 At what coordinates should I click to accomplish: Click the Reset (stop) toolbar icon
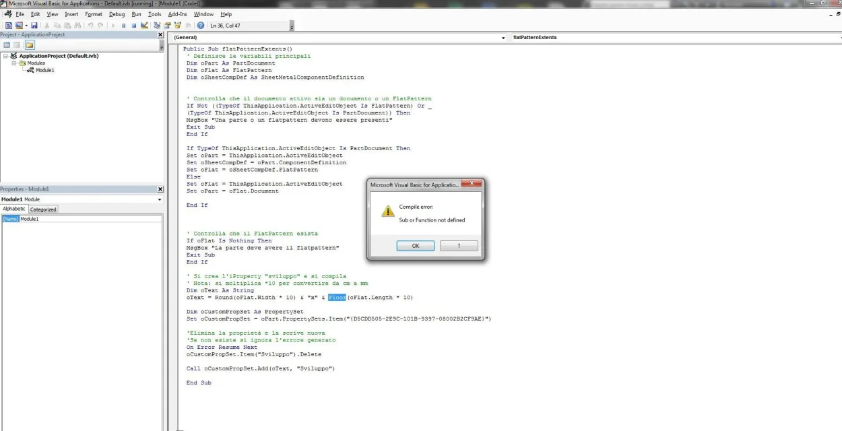(x=133, y=26)
